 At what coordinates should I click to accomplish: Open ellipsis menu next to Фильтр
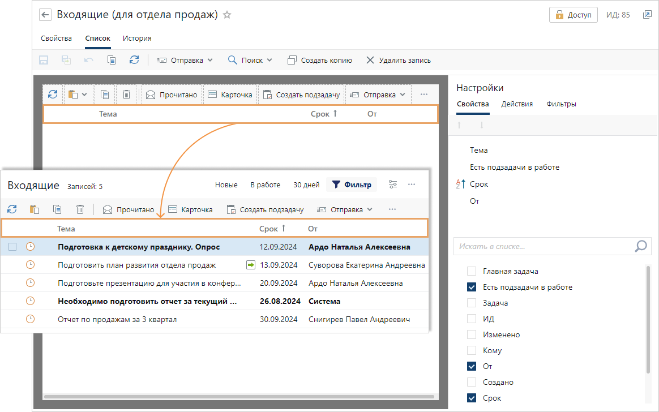point(412,184)
